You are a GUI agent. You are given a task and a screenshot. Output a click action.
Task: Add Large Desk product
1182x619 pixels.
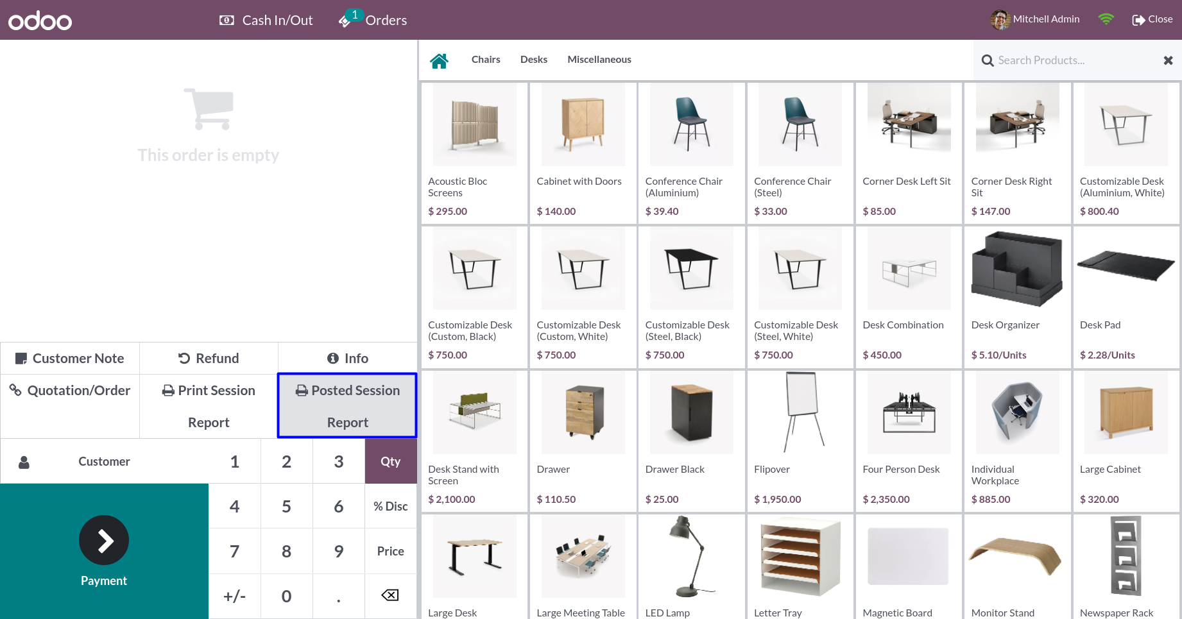point(474,566)
